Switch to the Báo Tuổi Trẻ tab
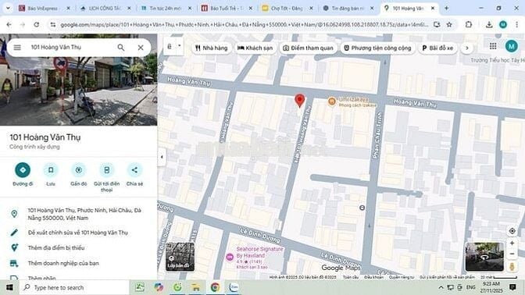 [227, 9]
